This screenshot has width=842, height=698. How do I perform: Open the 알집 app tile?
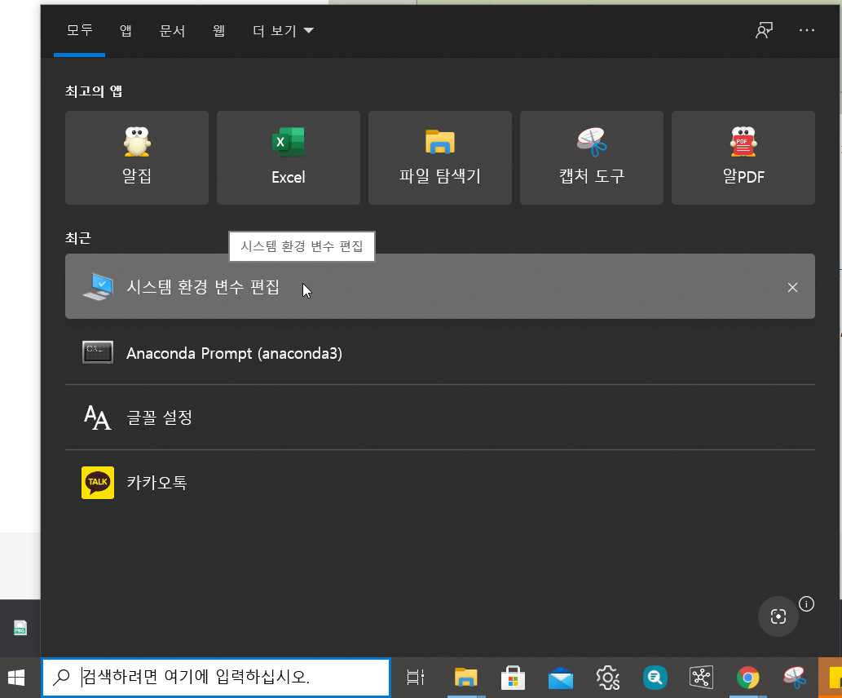pos(137,157)
